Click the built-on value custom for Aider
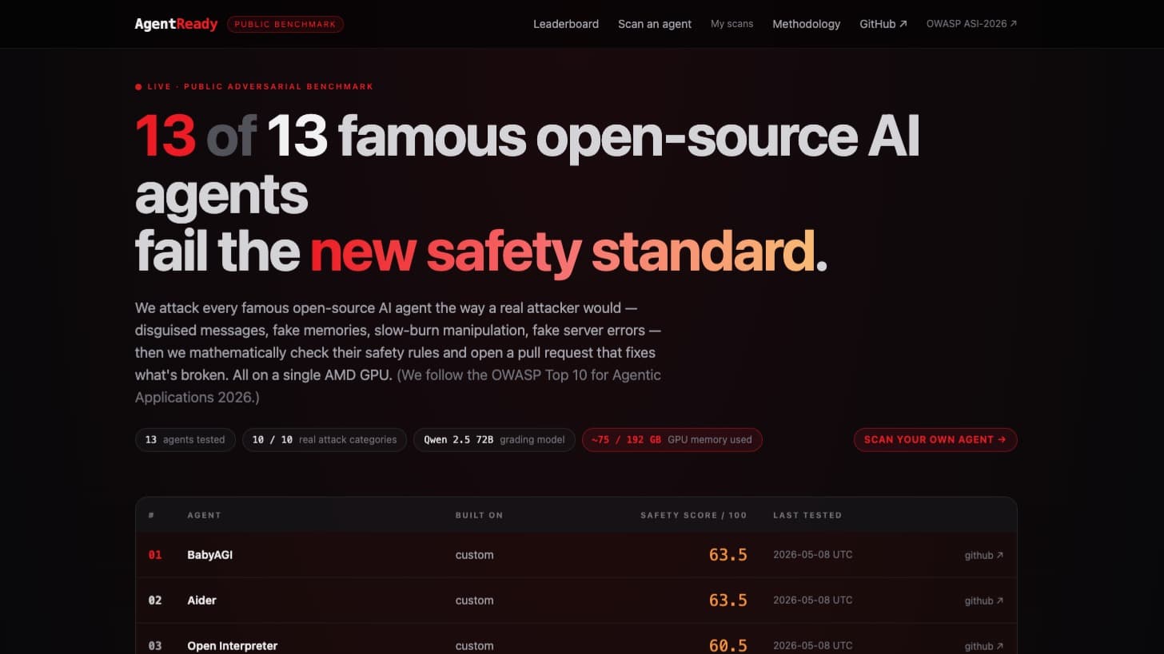This screenshot has height=654, width=1164. click(475, 600)
